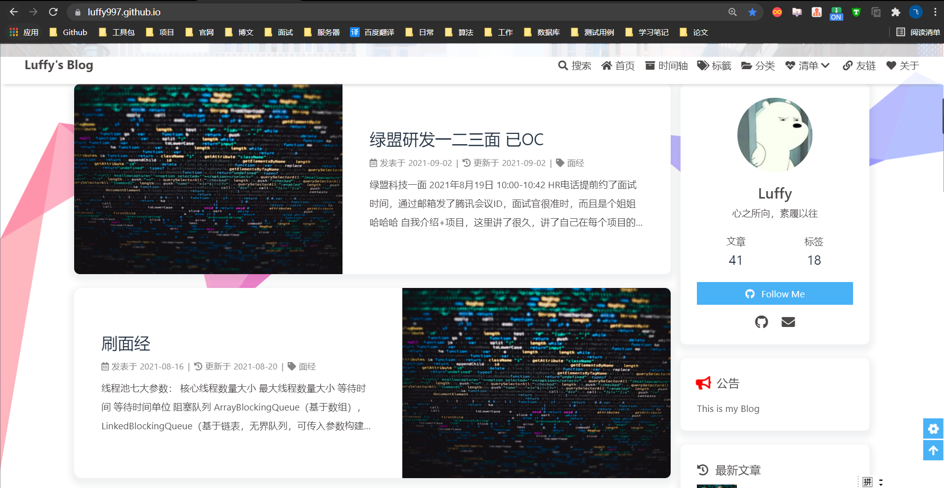Click the email envelope icon
Image resolution: width=944 pixels, height=488 pixels.
788,322
